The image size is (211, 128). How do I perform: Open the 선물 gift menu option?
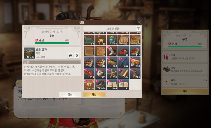coord(185,57)
